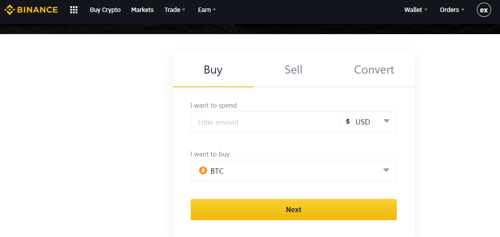
Task: Open the apps grid menu icon
Action: (x=74, y=10)
